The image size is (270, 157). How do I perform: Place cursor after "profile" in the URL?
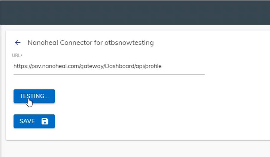[162, 66]
